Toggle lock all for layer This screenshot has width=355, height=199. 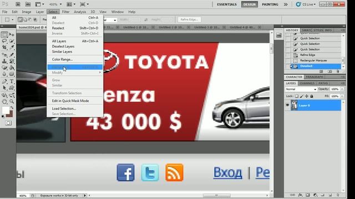pos(312,96)
